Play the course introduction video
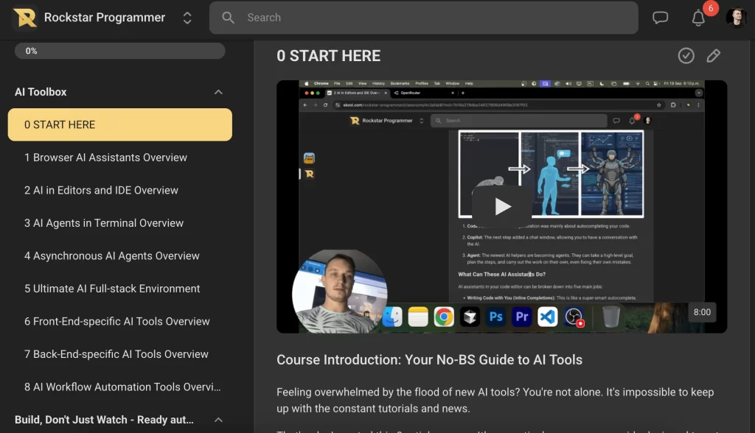 [x=501, y=206]
